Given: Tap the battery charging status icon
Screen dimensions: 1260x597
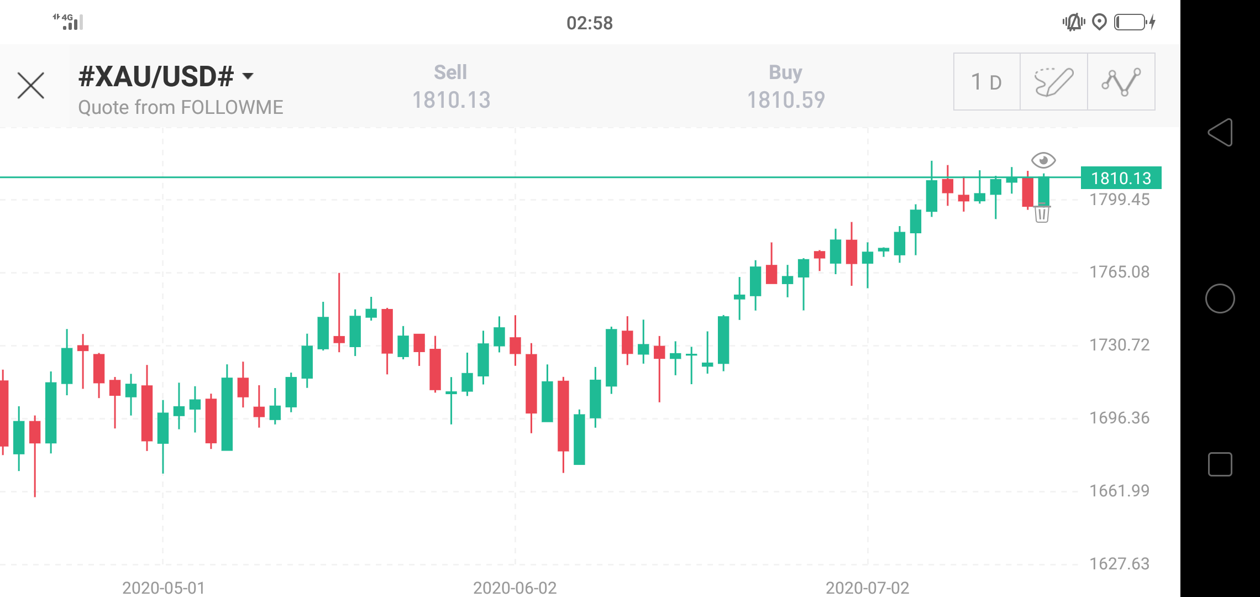Looking at the screenshot, I should [1134, 22].
